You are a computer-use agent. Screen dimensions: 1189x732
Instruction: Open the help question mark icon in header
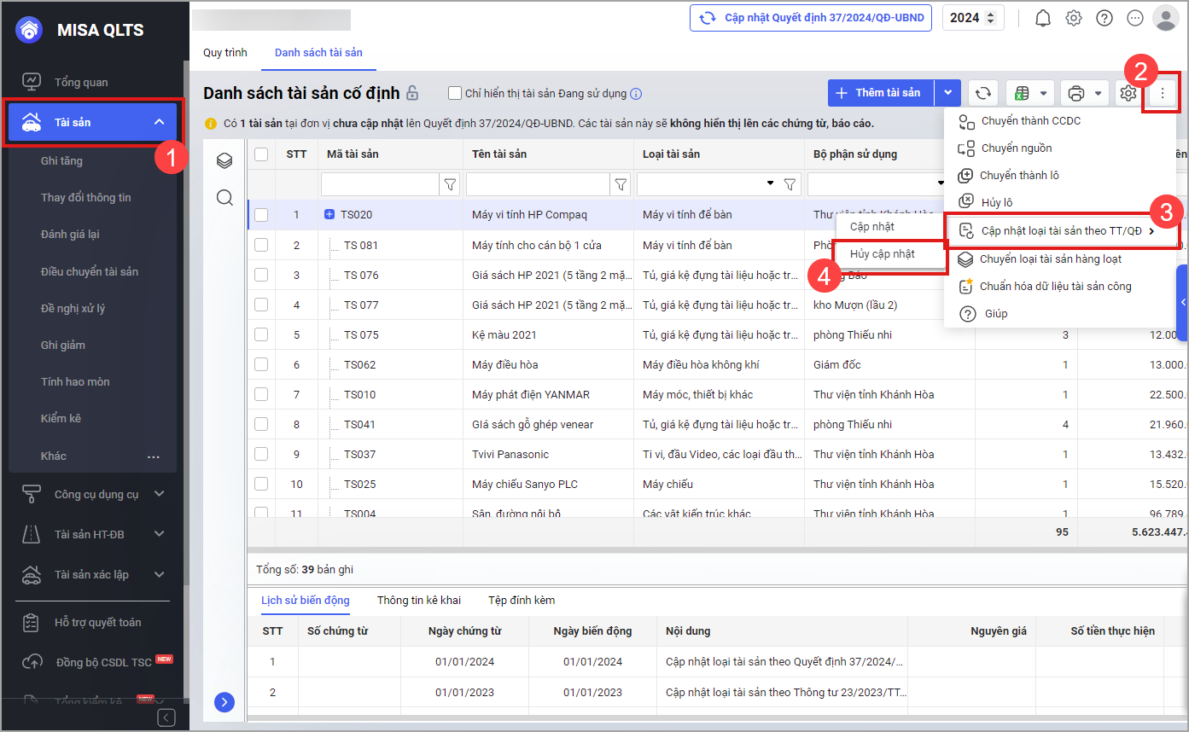pos(1104,18)
